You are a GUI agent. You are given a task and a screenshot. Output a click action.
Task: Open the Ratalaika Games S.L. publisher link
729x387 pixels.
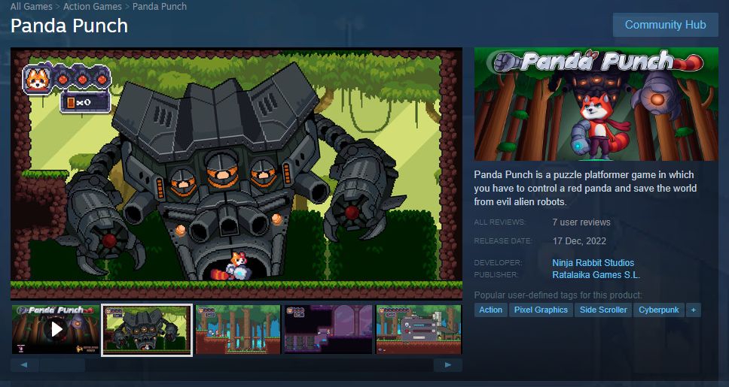pos(596,275)
